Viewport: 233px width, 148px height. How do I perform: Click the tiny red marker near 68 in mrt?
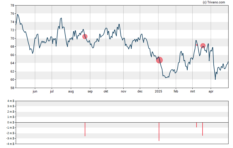pyautogui.click(x=197, y=45)
